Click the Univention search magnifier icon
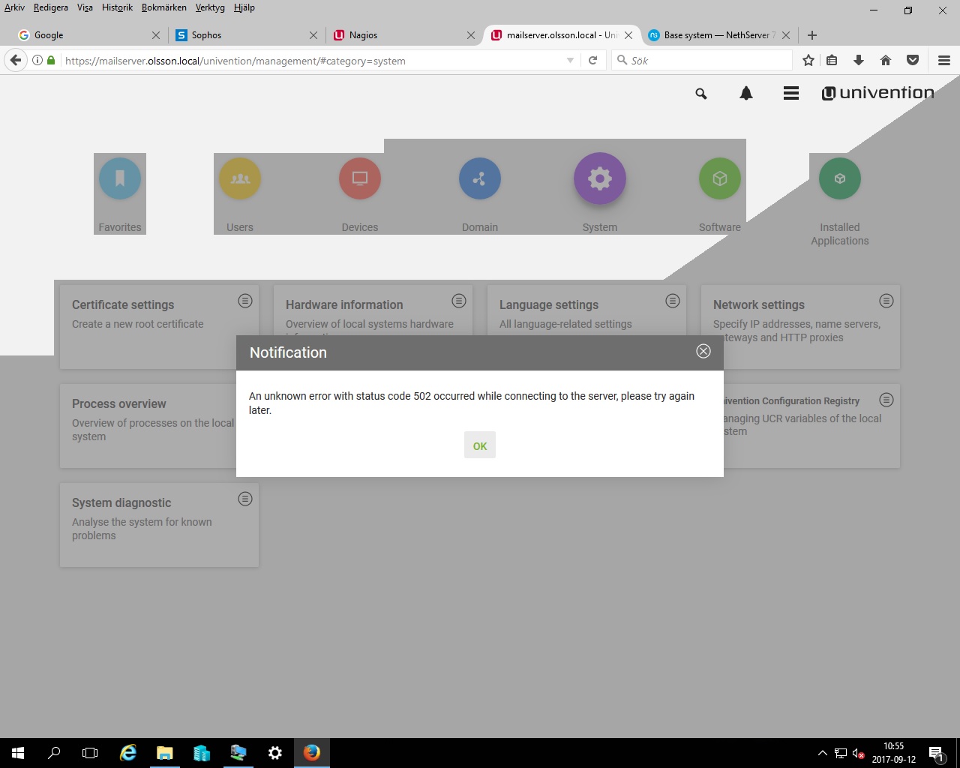The width and height of the screenshot is (960, 768). [701, 94]
